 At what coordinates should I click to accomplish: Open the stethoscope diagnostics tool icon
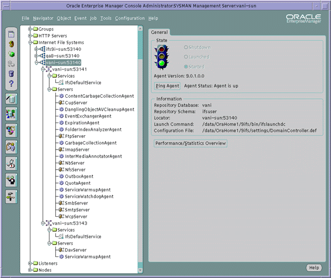coord(11,163)
